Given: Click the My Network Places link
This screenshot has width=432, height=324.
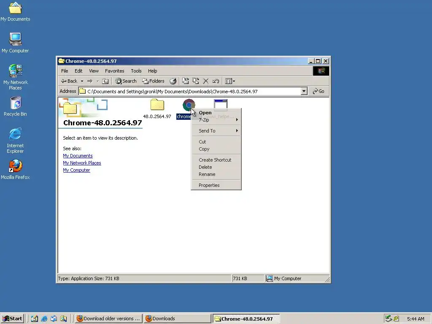Looking at the screenshot, I should pos(82,163).
